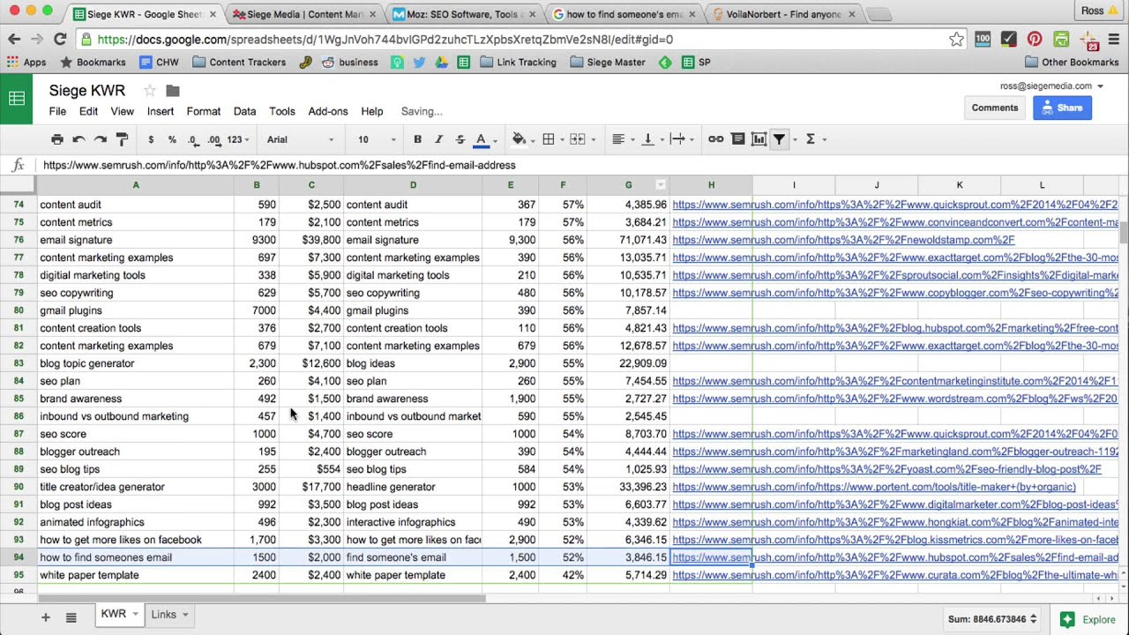Viewport: 1129px width, 635px height.
Task: Open semrush link in row 90 portent
Action: (874, 487)
